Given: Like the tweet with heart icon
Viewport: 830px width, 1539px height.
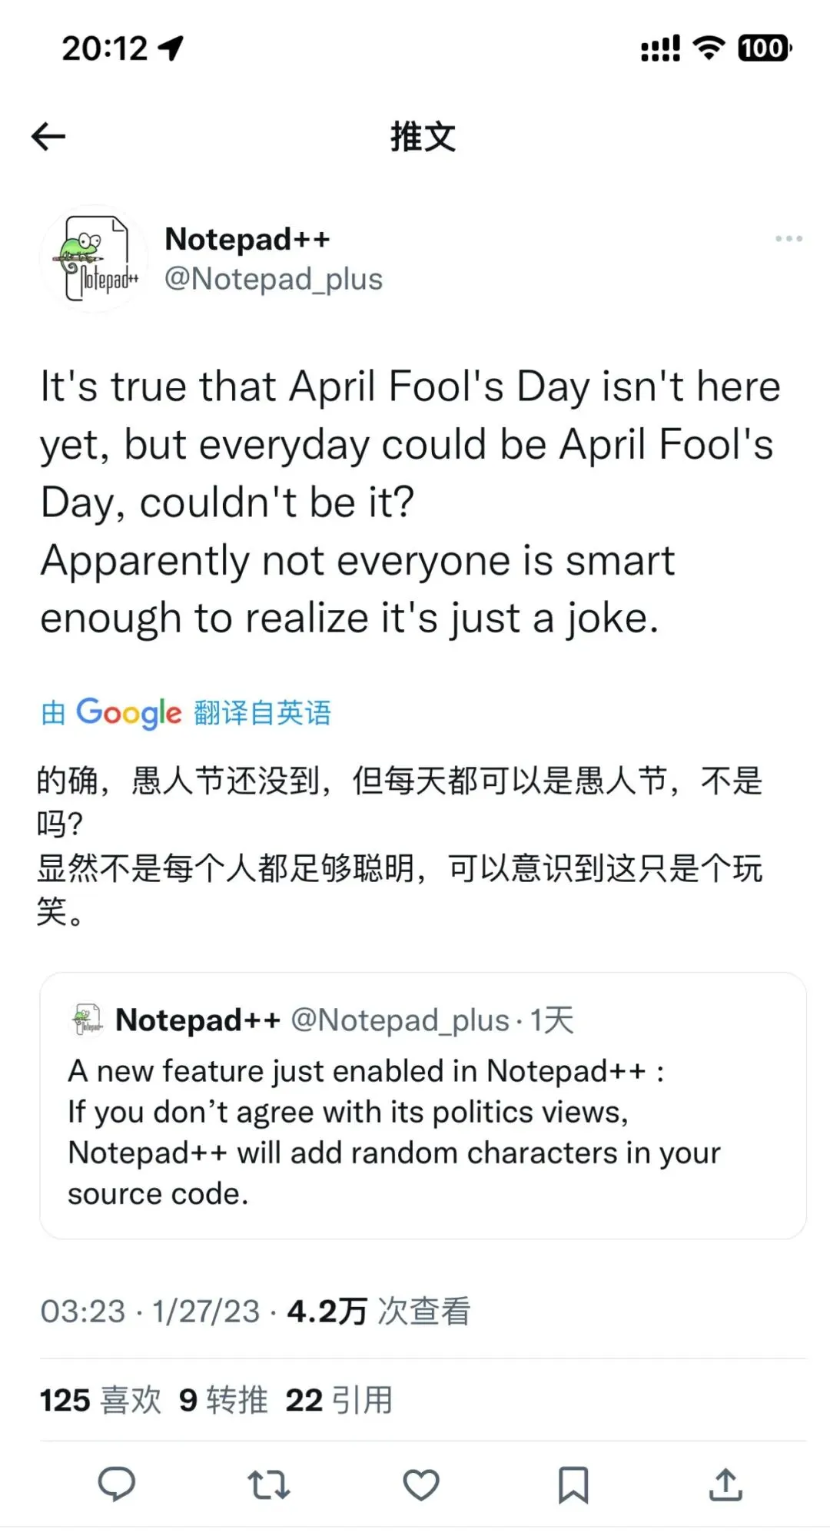Looking at the screenshot, I should (x=421, y=1484).
